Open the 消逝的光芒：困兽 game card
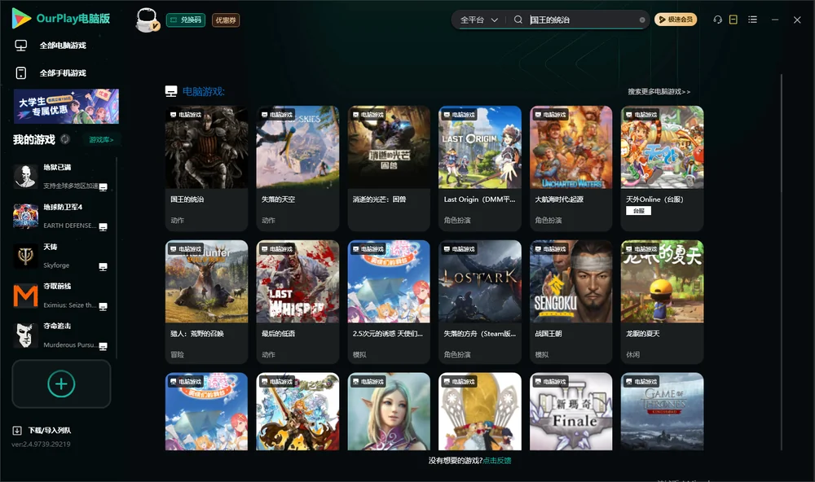 coord(389,169)
